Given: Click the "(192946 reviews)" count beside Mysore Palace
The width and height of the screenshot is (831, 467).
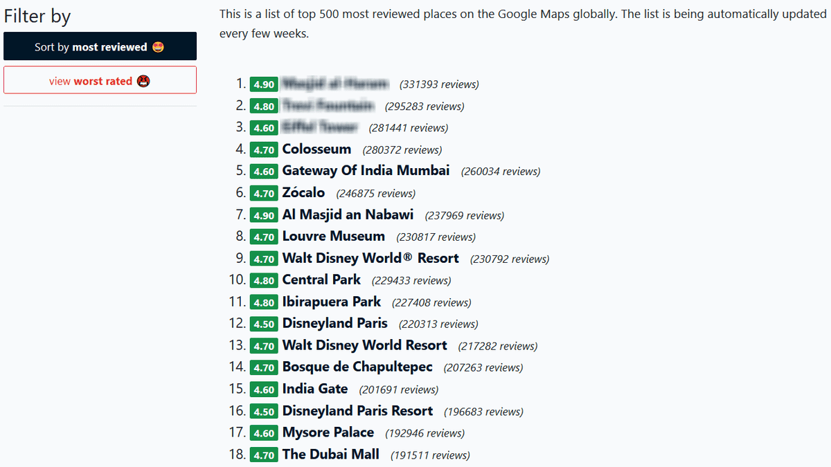Looking at the screenshot, I should (x=425, y=433).
